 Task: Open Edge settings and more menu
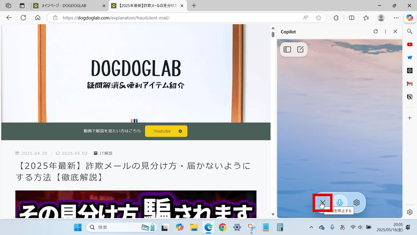396,18
